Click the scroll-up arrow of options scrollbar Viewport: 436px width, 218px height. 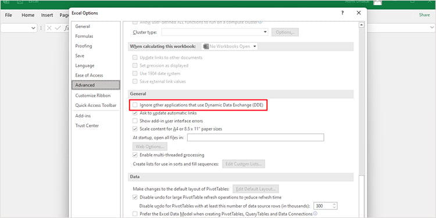362,26
